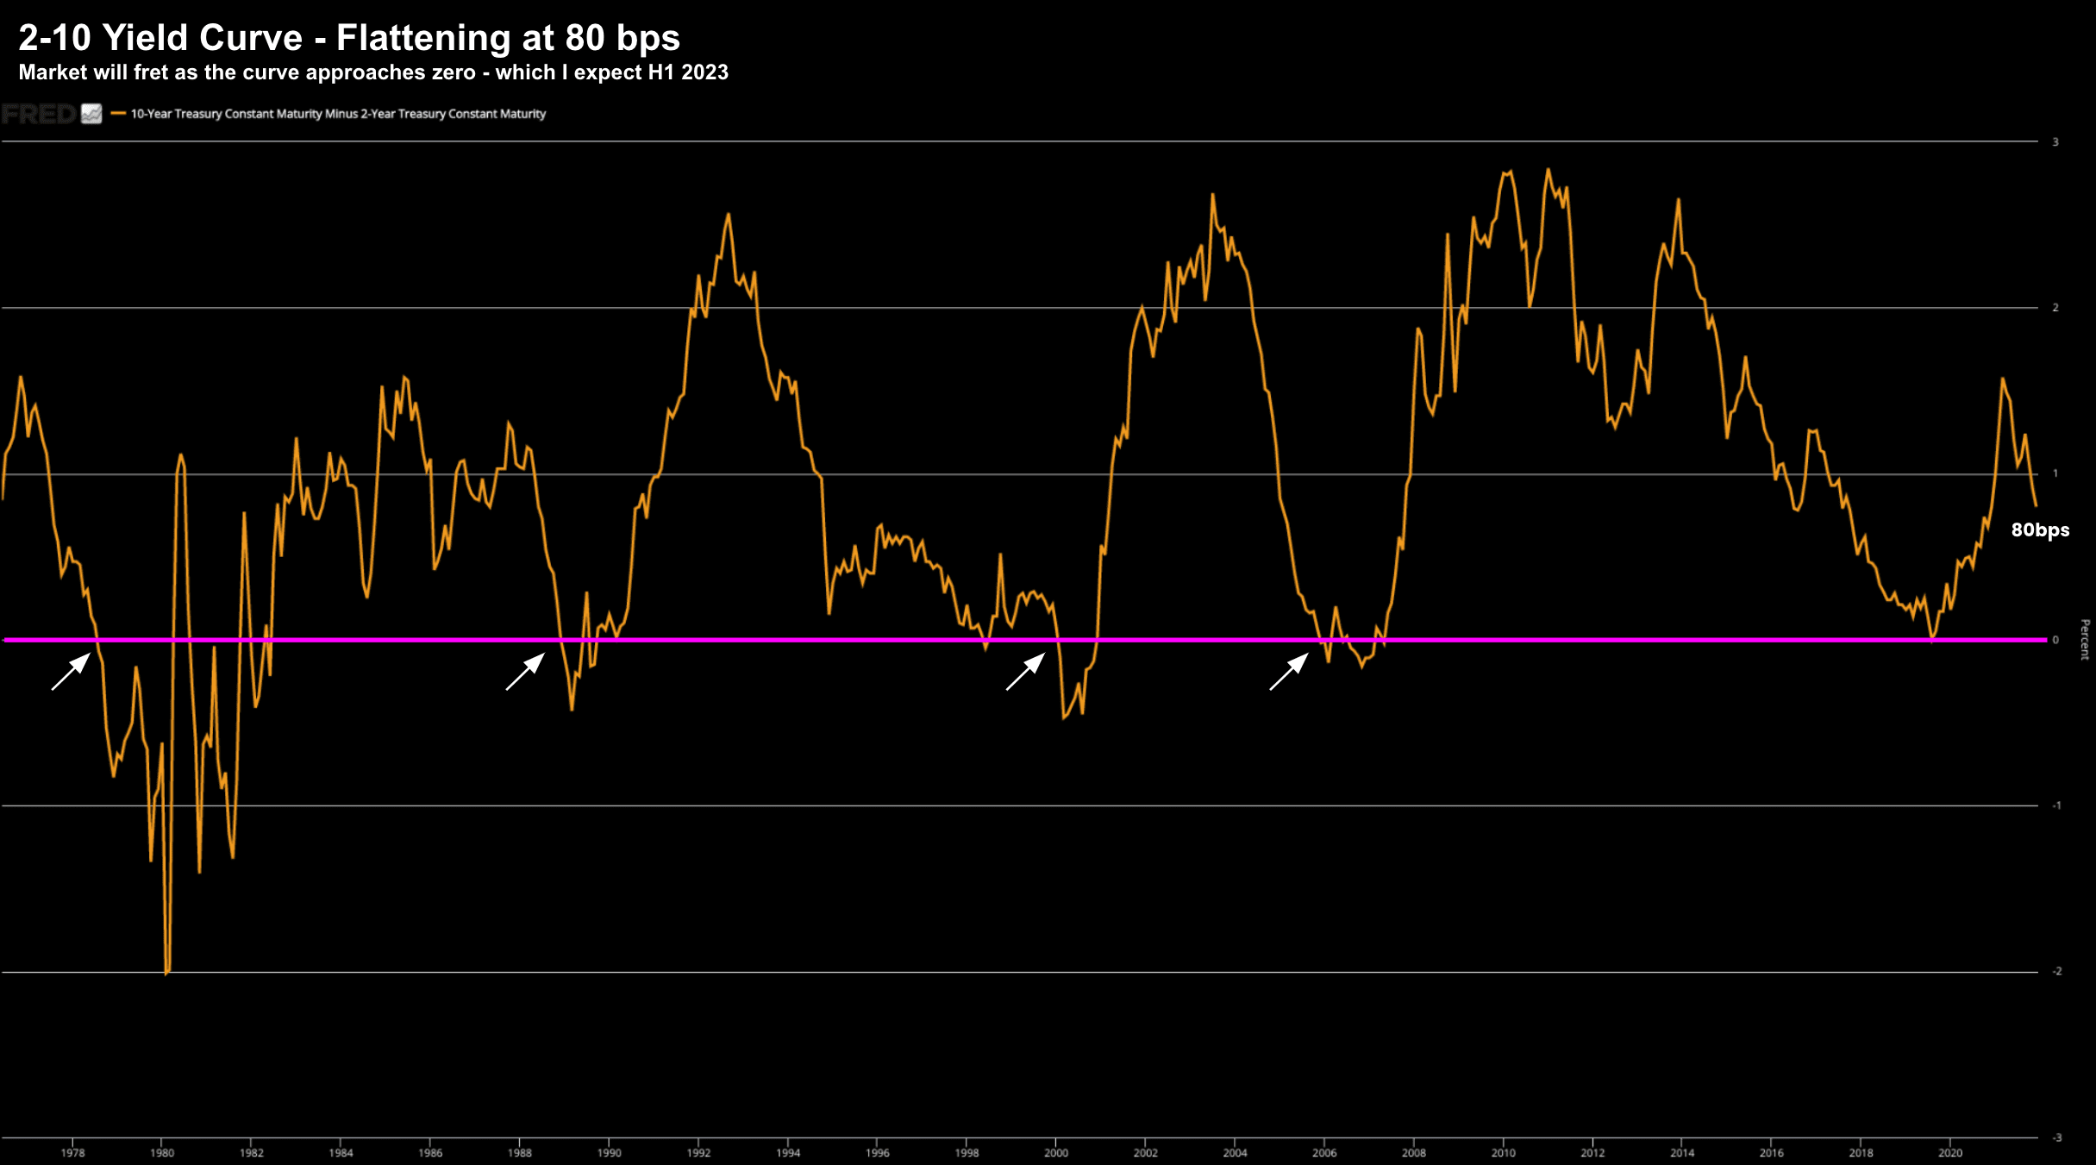Click the FRED logo

tap(38, 114)
